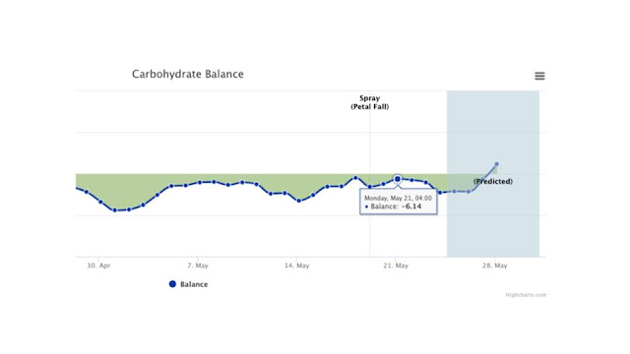
Task: Open the chart hamburger context menu
Action: click(539, 76)
